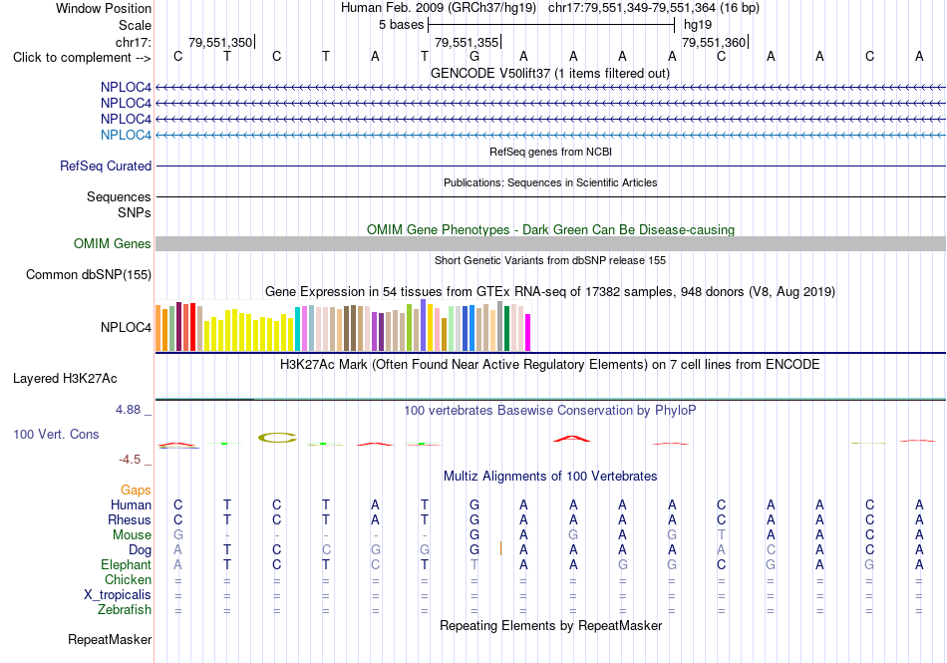Click the gray T base in Mouse row
Screen dimensions: 947x663
coord(721,535)
